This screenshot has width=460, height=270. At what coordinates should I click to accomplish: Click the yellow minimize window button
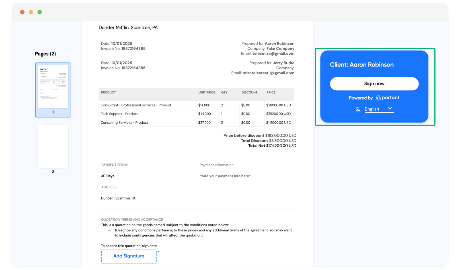tap(31, 12)
